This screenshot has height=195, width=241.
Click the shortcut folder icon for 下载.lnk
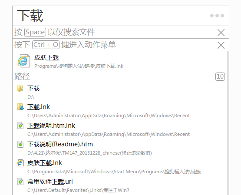tap(20, 107)
